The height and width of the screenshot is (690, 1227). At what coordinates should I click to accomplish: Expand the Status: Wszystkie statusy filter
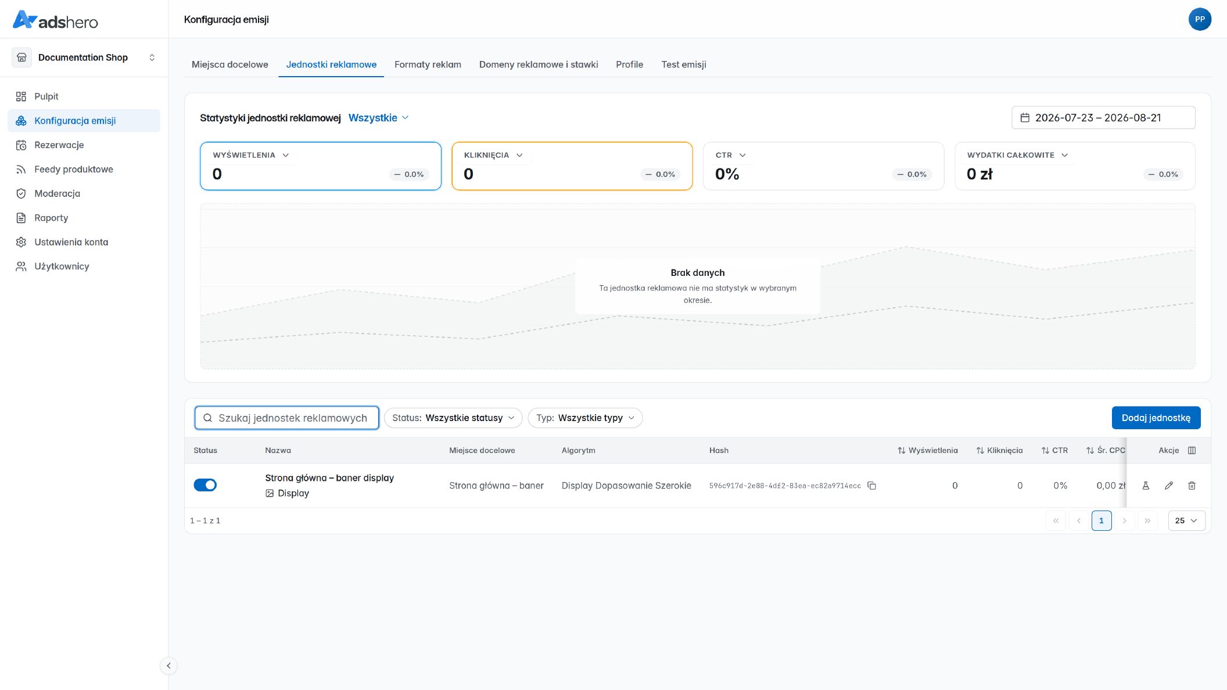pyautogui.click(x=453, y=418)
